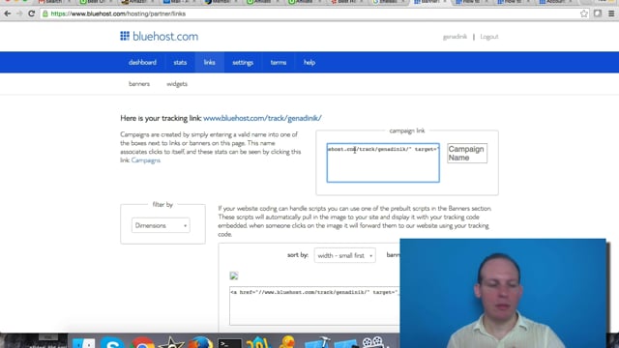Click into the campaign link code box

(383, 162)
